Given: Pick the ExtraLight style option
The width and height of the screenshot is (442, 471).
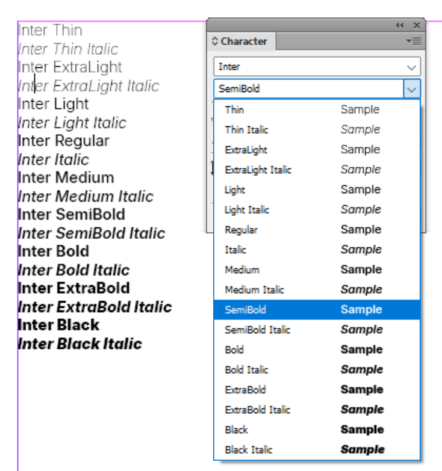Looking at the screenshot, I should (317, 150).
